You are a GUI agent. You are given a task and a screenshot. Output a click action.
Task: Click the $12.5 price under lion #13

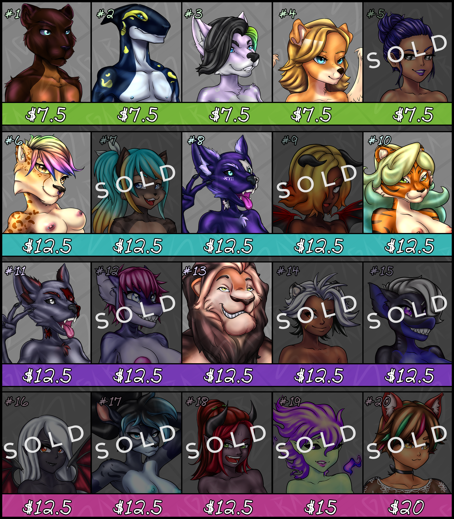coord(228,376)
